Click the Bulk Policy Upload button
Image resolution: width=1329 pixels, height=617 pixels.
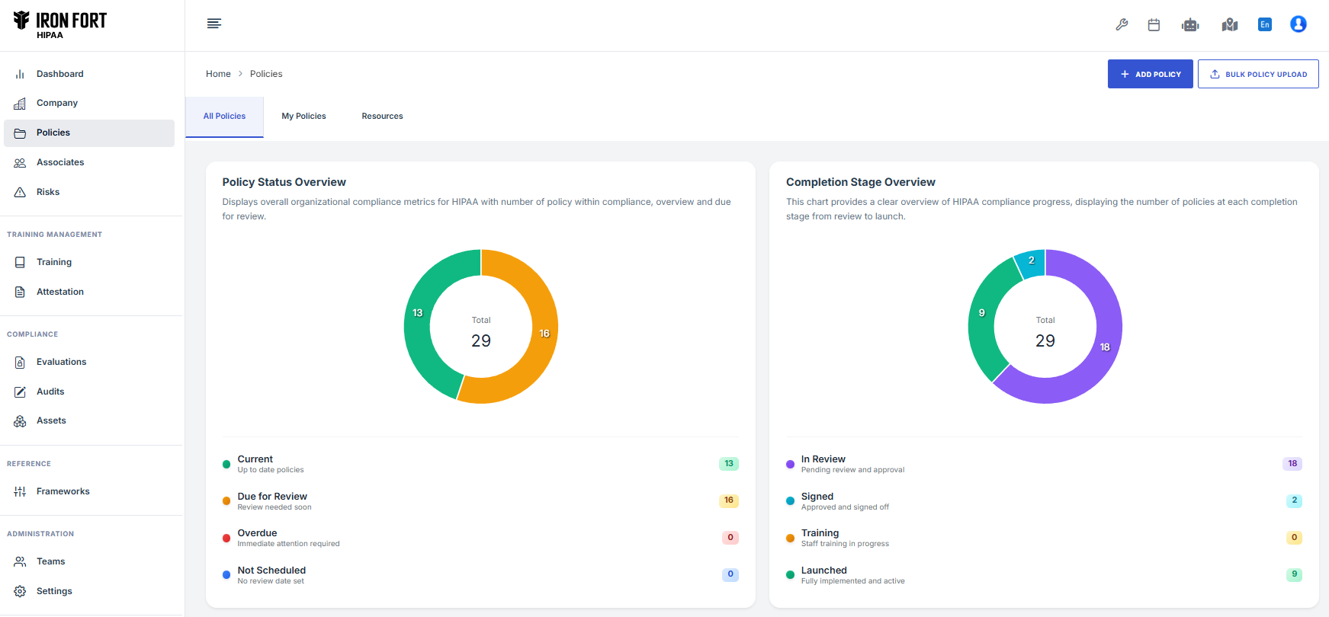(x=1257, y=74)
